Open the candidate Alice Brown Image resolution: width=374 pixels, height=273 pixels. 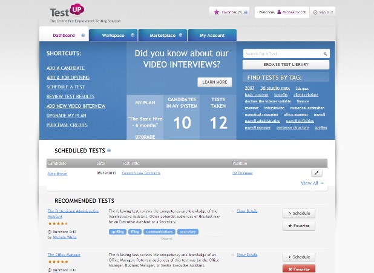pos(57,174)
